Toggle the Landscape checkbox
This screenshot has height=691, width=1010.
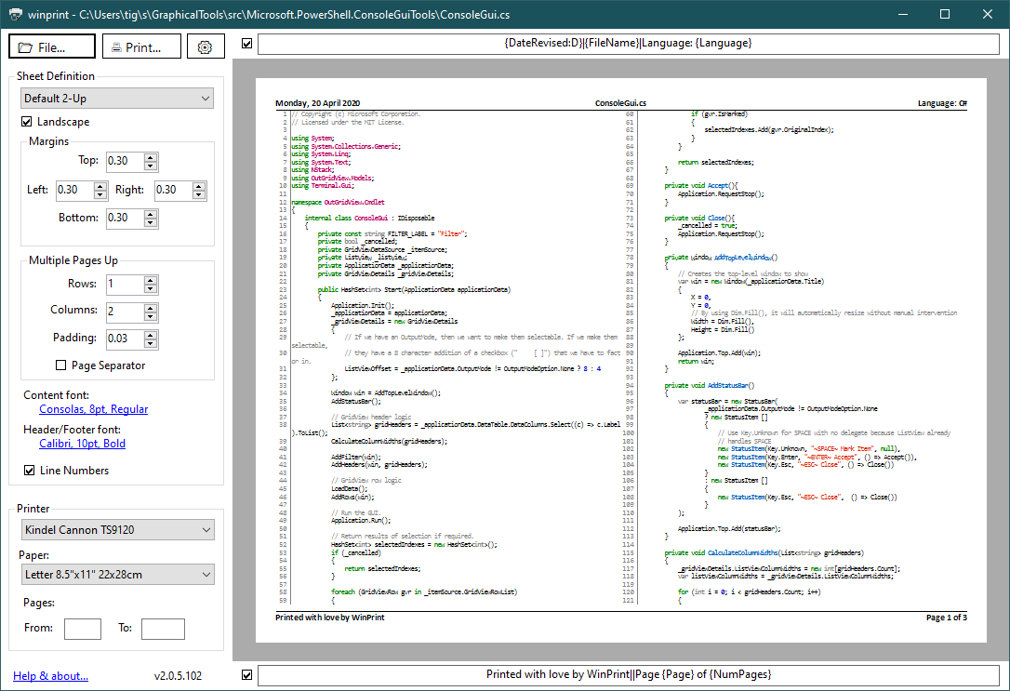(28, 122)
